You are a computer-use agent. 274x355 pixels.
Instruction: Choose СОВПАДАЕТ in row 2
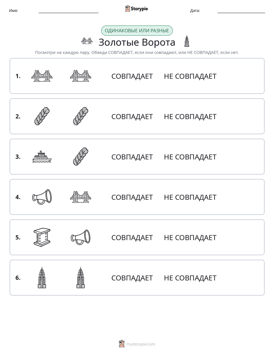click(x=132, y=116)
